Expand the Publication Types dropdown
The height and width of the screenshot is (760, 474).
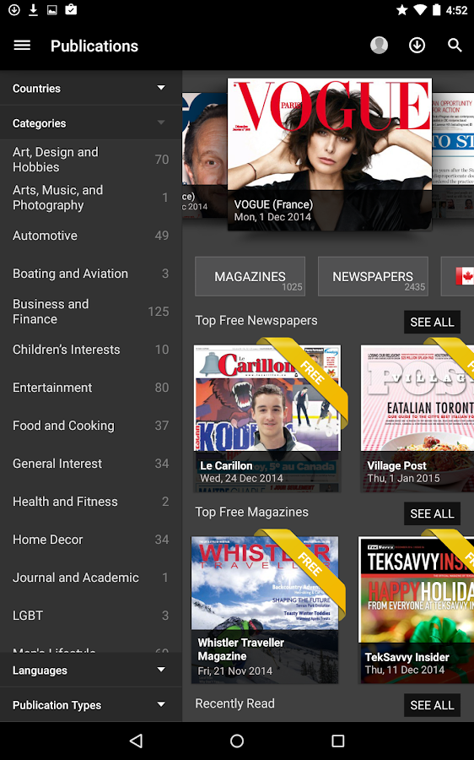pos(91,705)
